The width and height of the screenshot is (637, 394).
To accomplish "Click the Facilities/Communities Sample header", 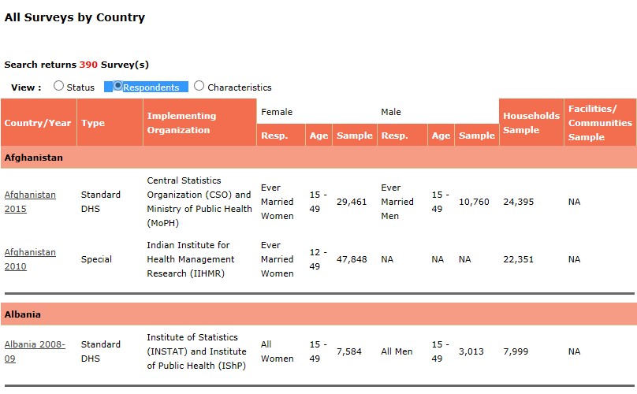I will click(x=599, y=123).
